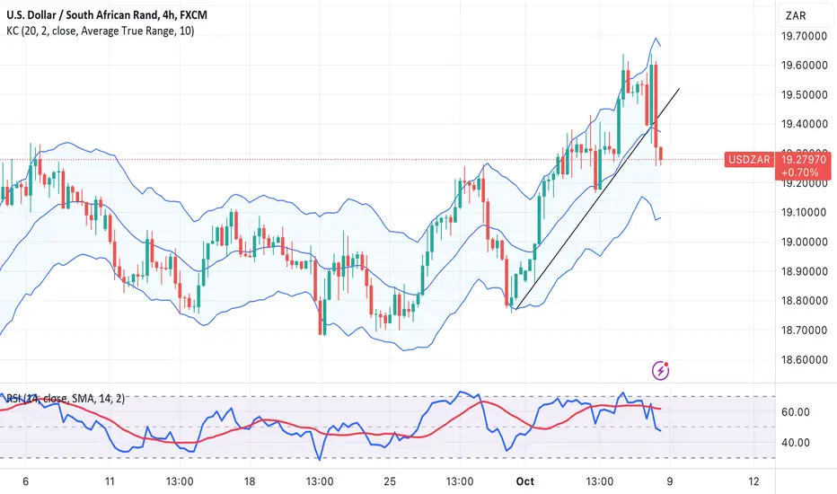Click the 18.60000 price scale label

[805, 359]
